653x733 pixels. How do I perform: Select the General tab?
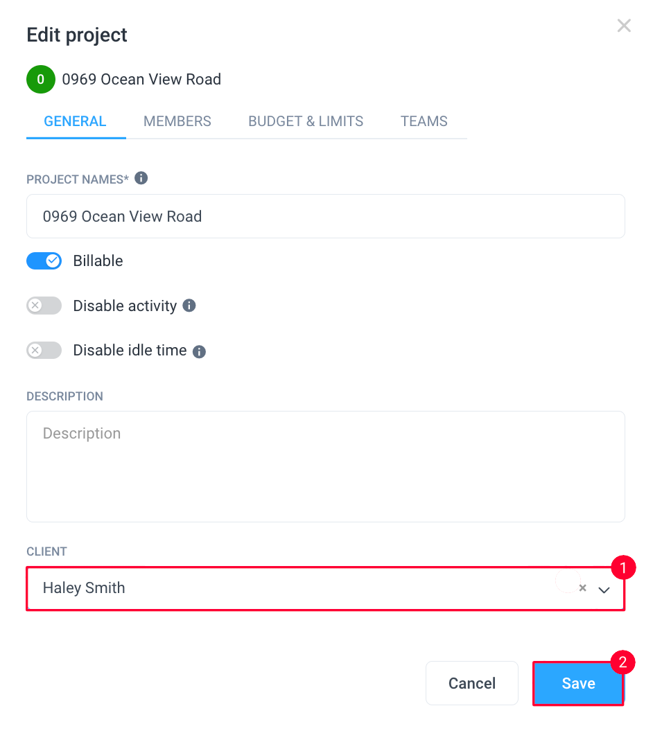pyautogui.click(x=75, y=121)
